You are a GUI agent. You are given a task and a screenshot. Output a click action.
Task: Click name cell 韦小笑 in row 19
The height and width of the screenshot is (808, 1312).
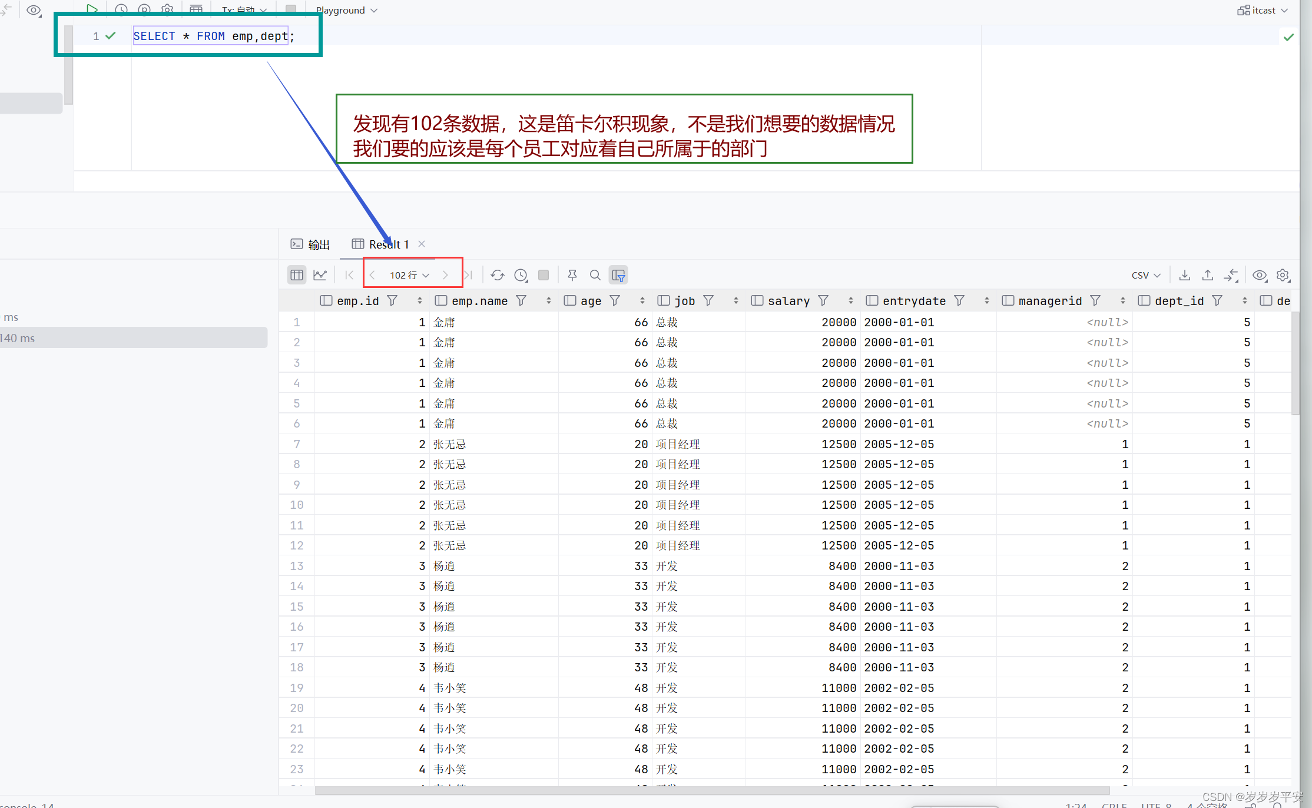450,688
